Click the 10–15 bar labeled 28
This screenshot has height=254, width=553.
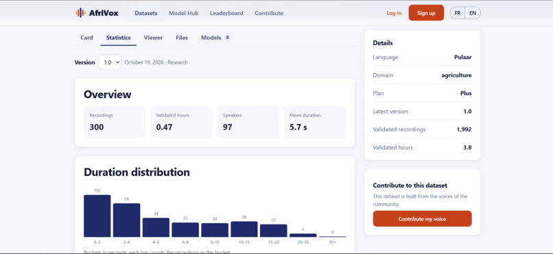pos(244,229)
